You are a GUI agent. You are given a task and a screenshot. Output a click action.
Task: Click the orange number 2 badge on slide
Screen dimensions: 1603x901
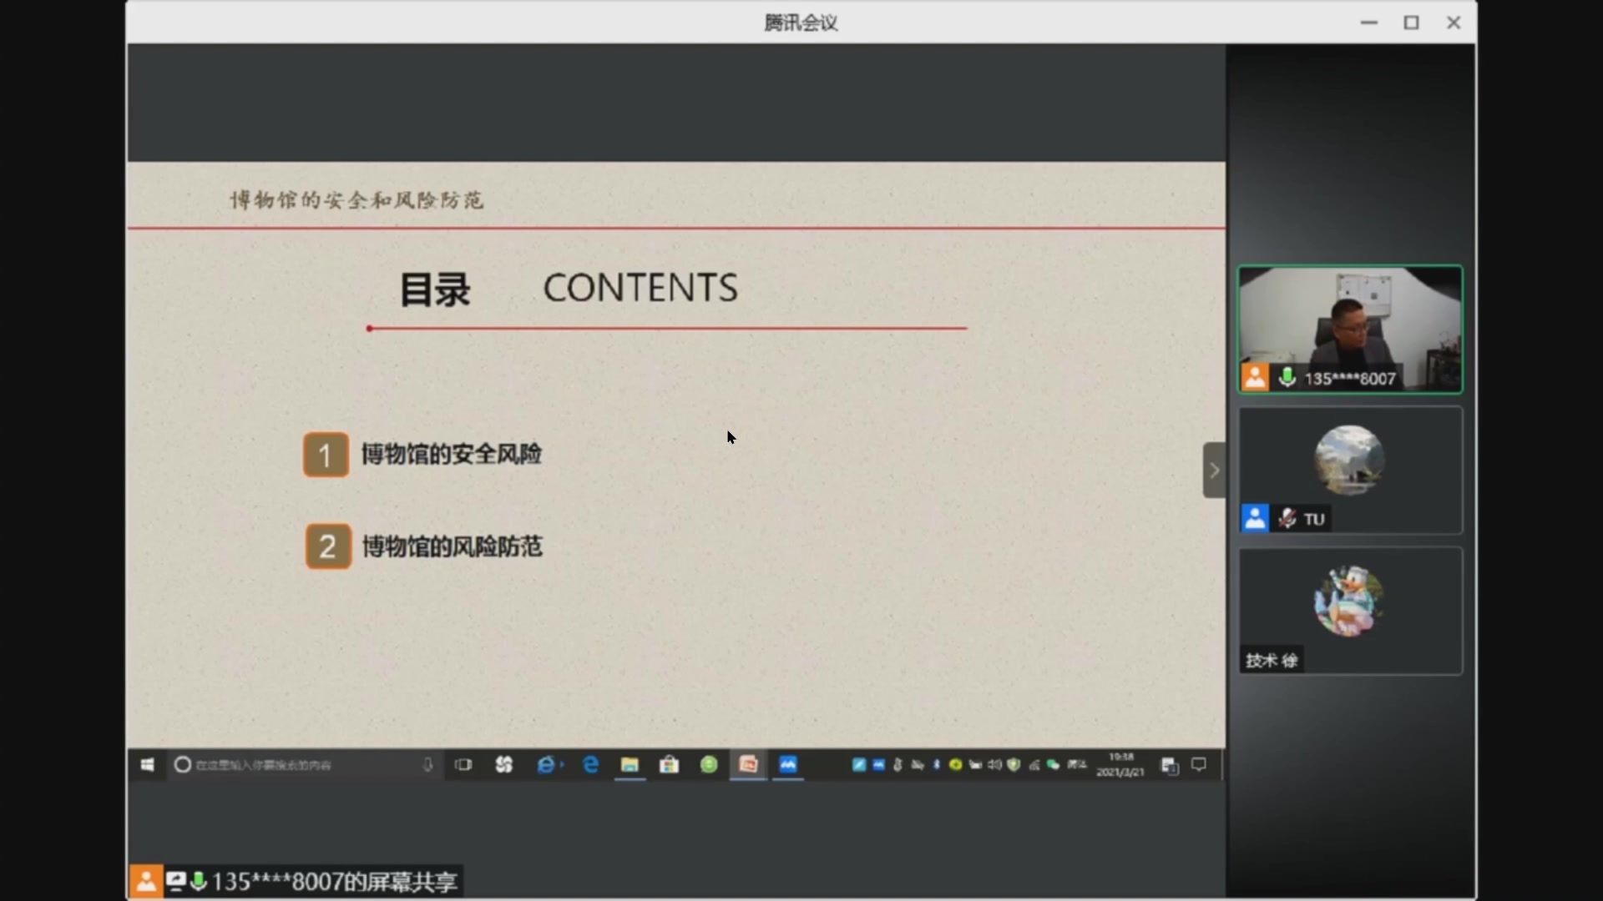pyautogui.click(x=328, y=546)
